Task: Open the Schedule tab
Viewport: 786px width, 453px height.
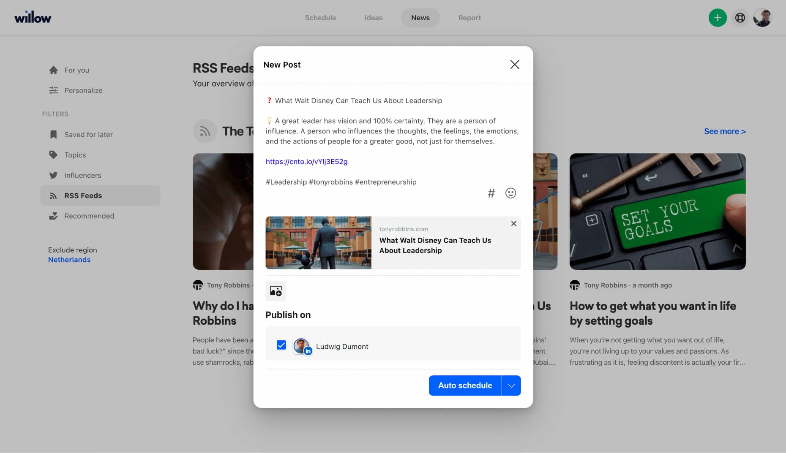Action: click(320, 18)
